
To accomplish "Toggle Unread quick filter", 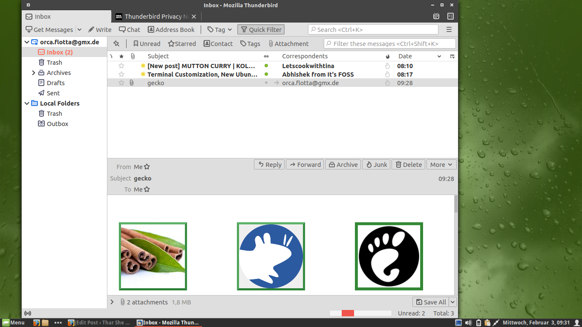I will [x=147, y=43].
